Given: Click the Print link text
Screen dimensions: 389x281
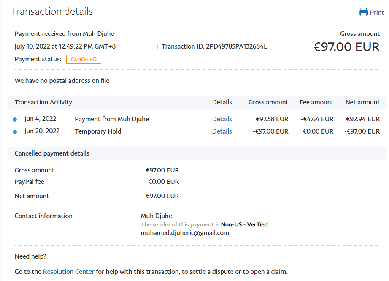Looking at the screenshot, I should click(x=377, y=13).
